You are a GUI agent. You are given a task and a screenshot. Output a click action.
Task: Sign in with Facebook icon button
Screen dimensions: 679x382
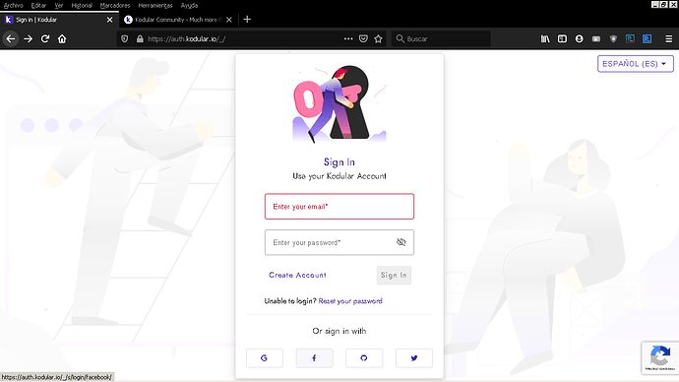pyautogui.click(x=314, y=358)
